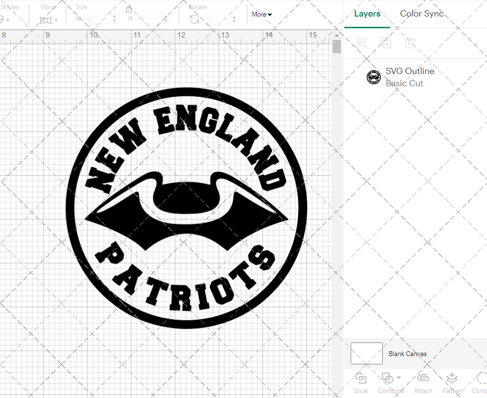487x398 pixels.
Task: Open the Warp dropdown arrow
Action: coord(55,20)
